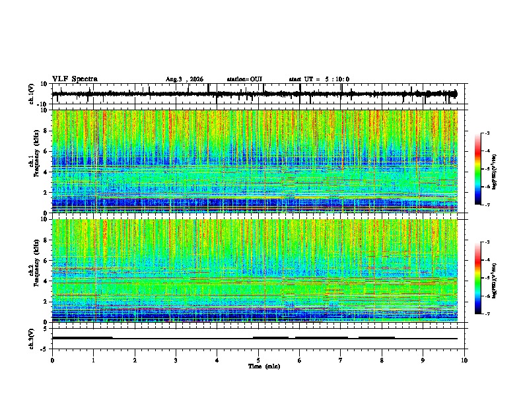Select the "Time (min)" axis title

tap(264, 366)
